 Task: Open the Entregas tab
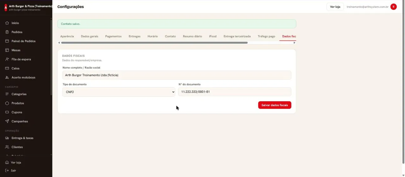click(134, 36)
